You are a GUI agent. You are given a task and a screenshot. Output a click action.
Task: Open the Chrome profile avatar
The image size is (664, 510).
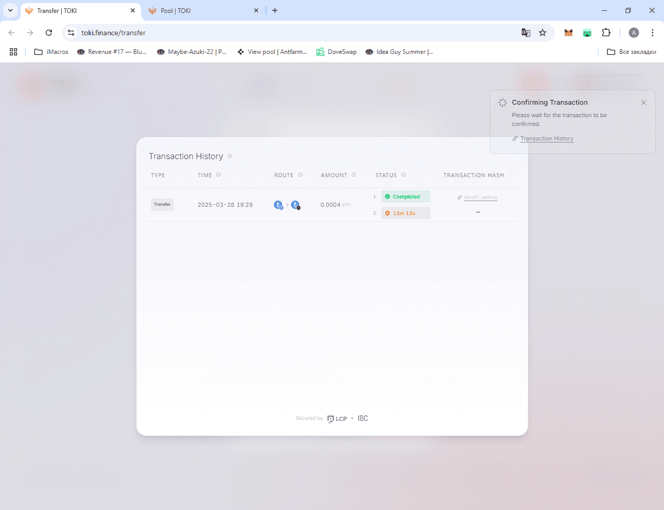pyautogui.click(x=634, y=33)
